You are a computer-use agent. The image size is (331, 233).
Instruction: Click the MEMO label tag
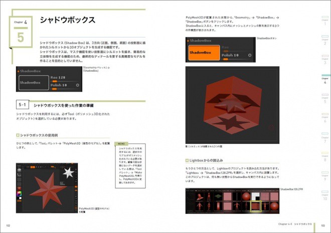[121, 144]
